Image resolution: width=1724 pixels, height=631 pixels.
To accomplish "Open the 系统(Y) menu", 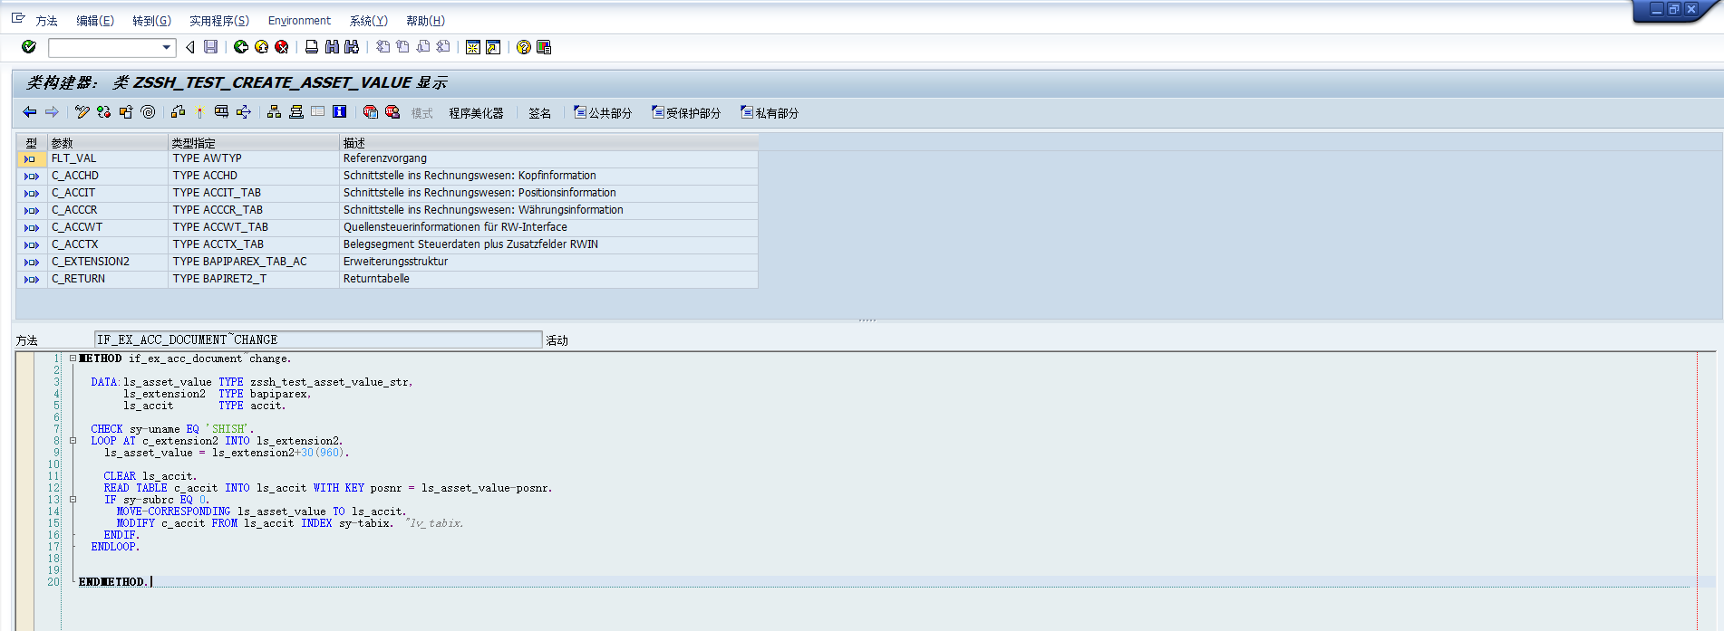I will pyautogui.click(x=369, y=21).
